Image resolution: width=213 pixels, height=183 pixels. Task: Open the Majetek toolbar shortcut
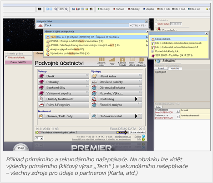click(149, 9)
